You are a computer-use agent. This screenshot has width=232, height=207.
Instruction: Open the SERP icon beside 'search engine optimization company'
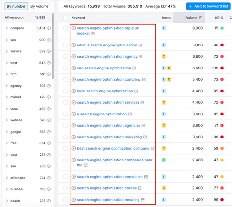(144, 79)
